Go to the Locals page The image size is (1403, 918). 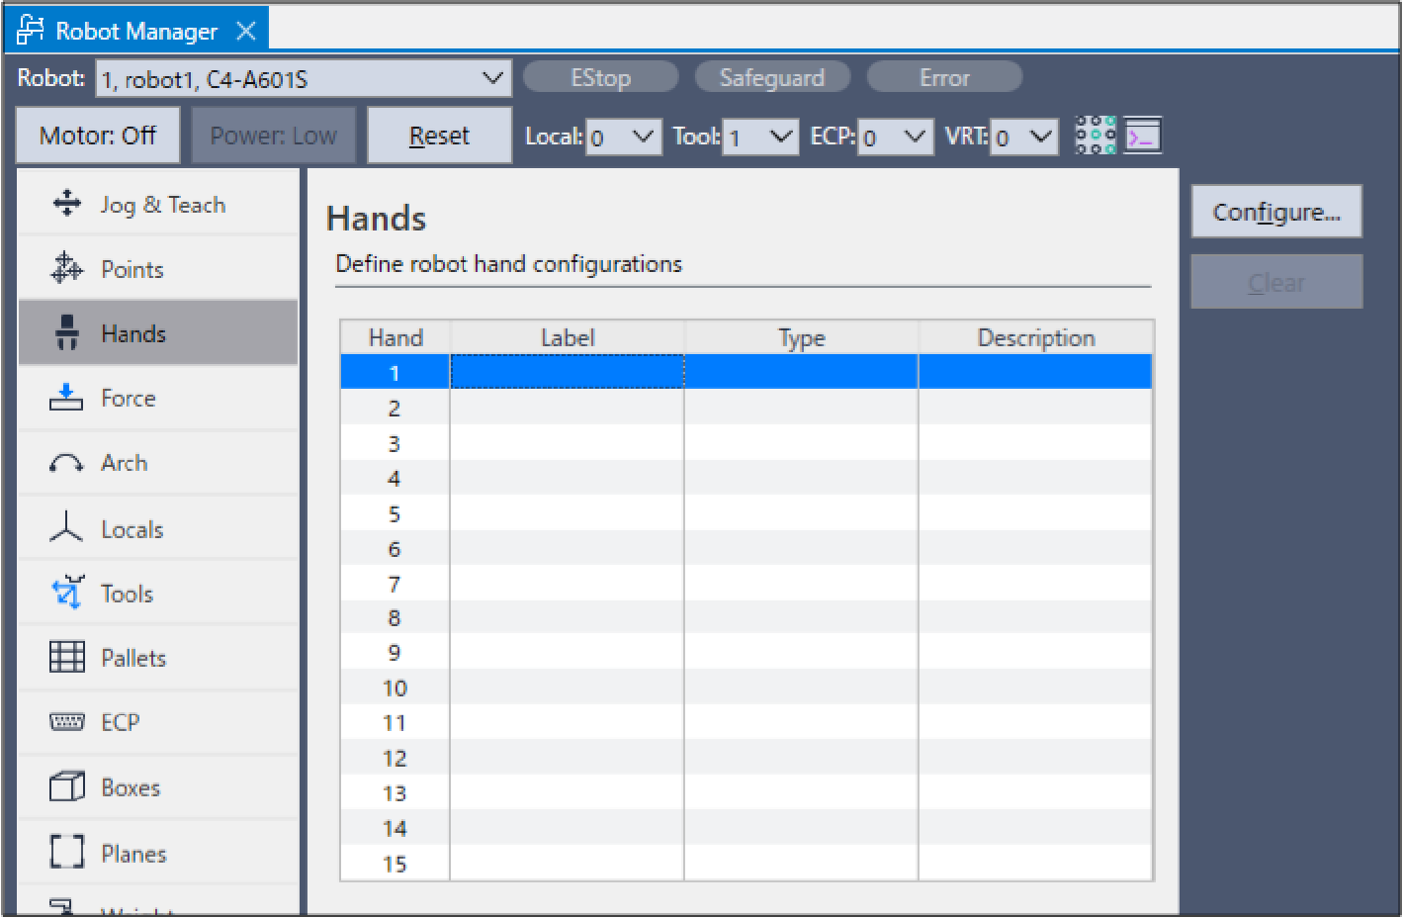pyautogui.click(x=132, y=529)
